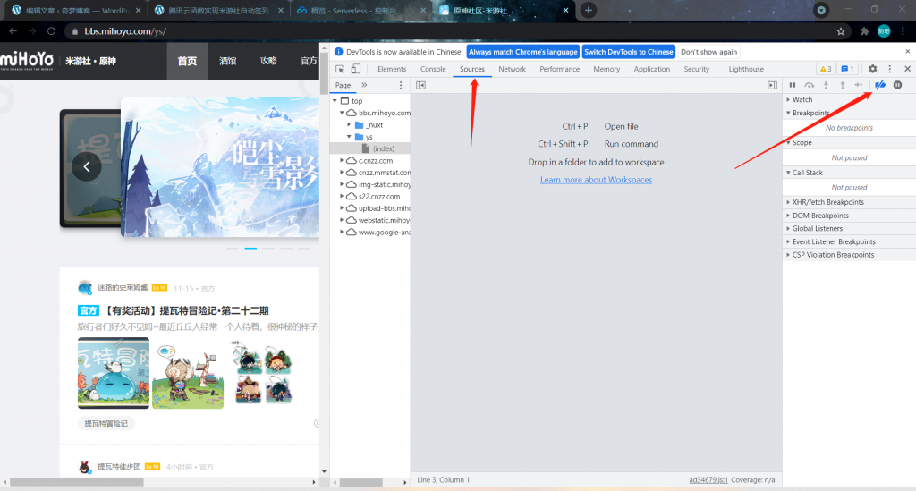
Task: Dismiss the DevTools language infobar
Action: click(x=908, y=51)
